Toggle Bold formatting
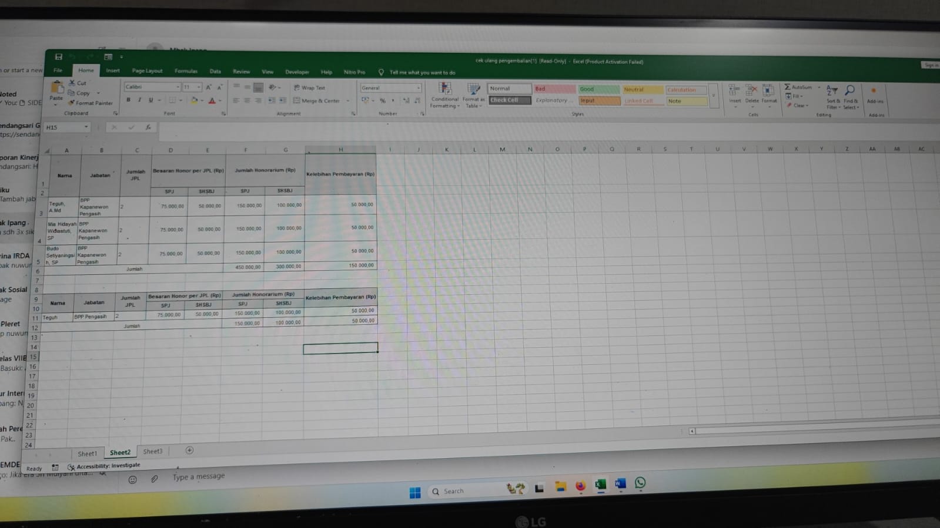Screen dimensions: 940x528 (128, 100)
